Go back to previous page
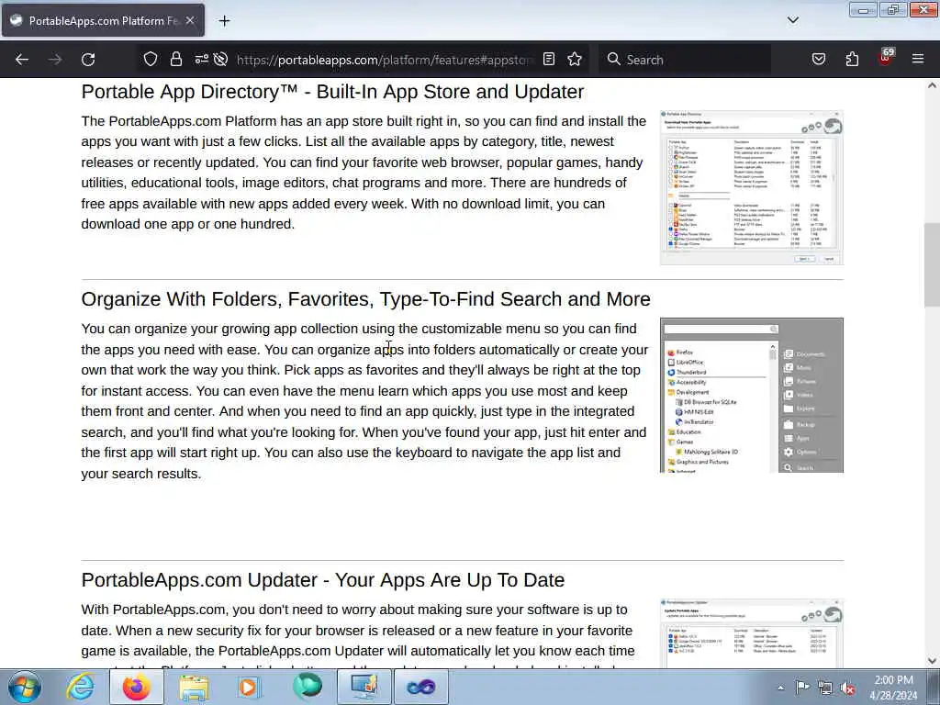The image size is (940, 705). click(22, 60)
